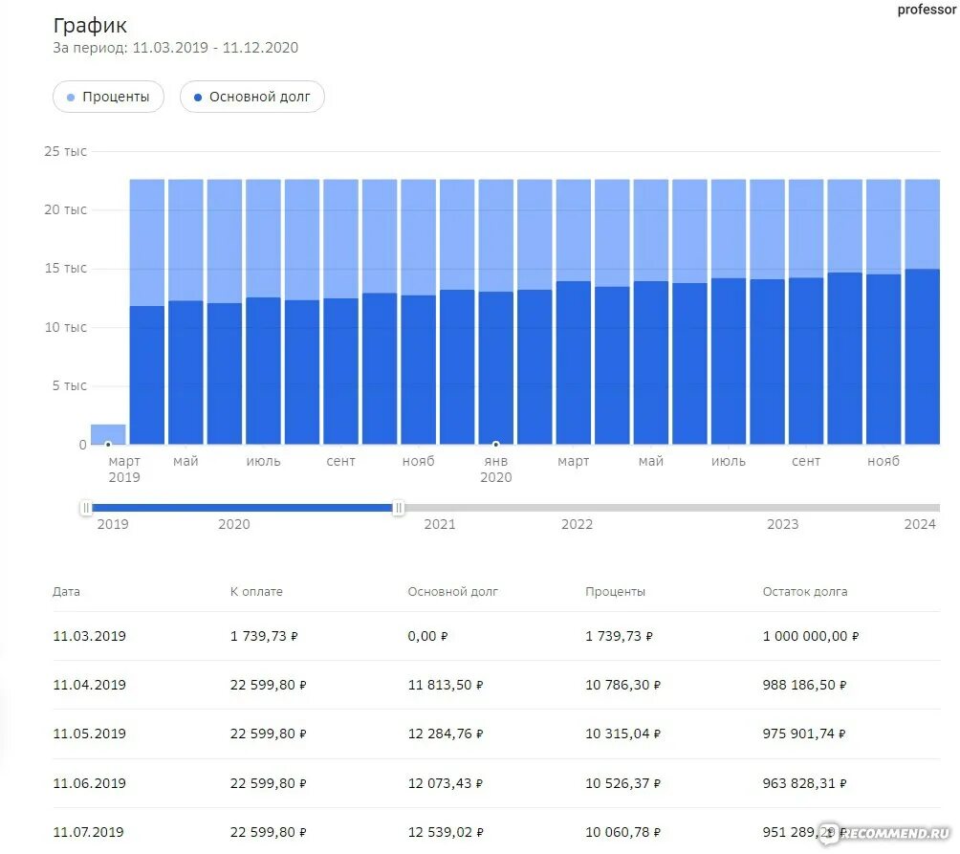The height and width of the screenshot is (854, 960).
Task: Click payment amount 1 739,73 ₽ in К оплате column
Action: tap(264, 636)
